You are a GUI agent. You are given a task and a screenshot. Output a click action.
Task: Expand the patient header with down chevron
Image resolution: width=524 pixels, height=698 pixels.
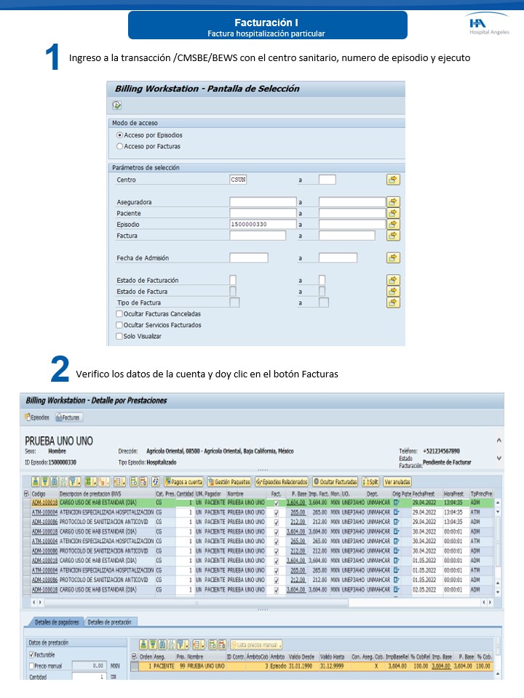(499, 458)
